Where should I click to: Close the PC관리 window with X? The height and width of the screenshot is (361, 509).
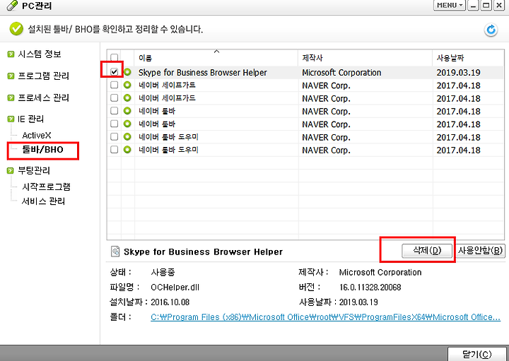tap(499, 5)
